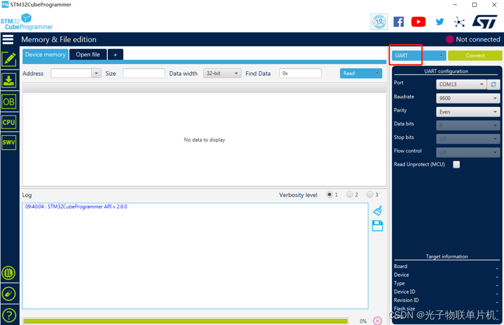Image resolution: width=504 pixels, height=325 pixels.
Task: Open the Read button dropdown arrow
Action: point(377,73)
